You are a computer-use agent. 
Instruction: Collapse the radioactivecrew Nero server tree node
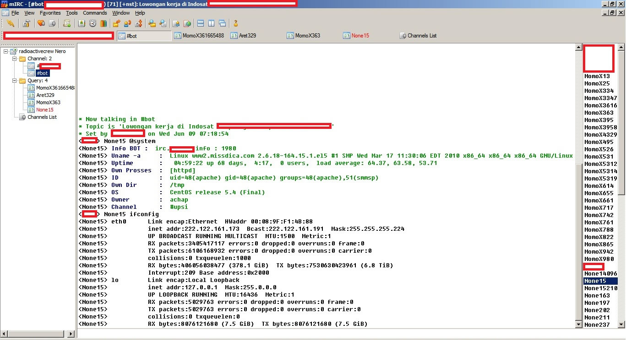pyautogui.click(x=5, y=51)
